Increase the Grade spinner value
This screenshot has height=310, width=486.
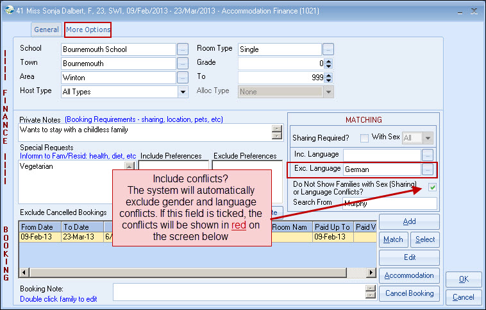pyautogui.click(x=329, y=61)
